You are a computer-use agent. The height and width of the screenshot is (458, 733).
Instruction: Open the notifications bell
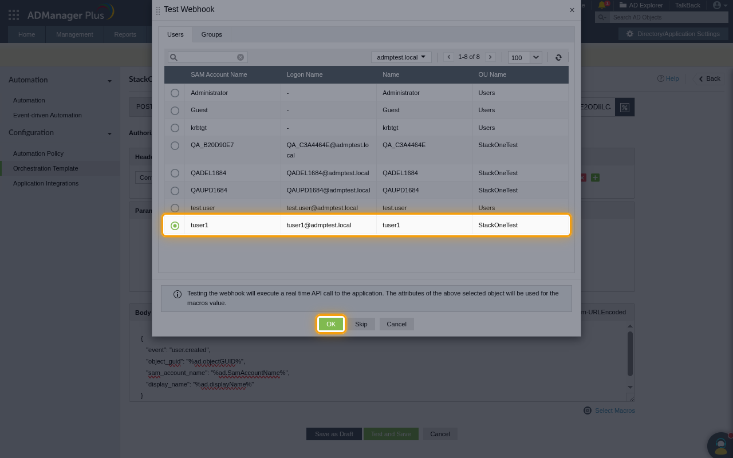pyautogui.click(x=601, y=5)
